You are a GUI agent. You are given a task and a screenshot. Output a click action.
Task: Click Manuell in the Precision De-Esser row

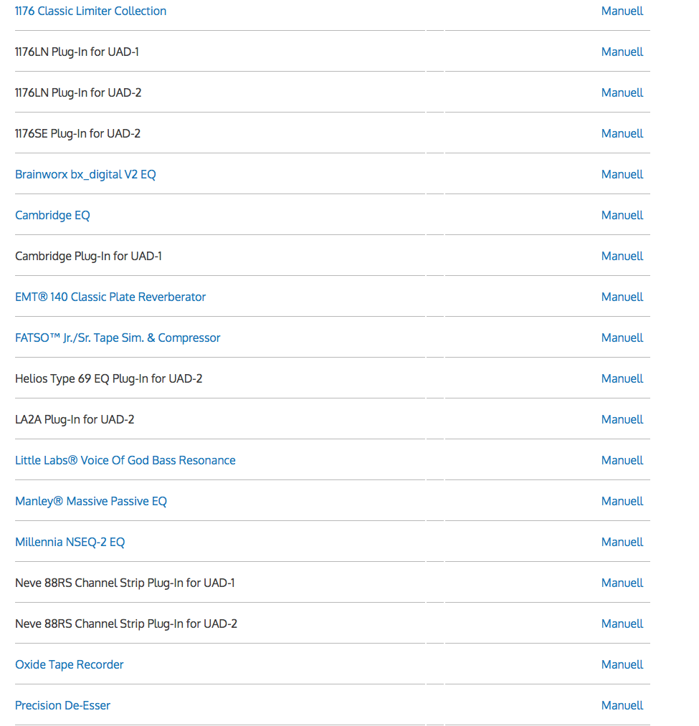pyautogui.click(x=622, y=705)
